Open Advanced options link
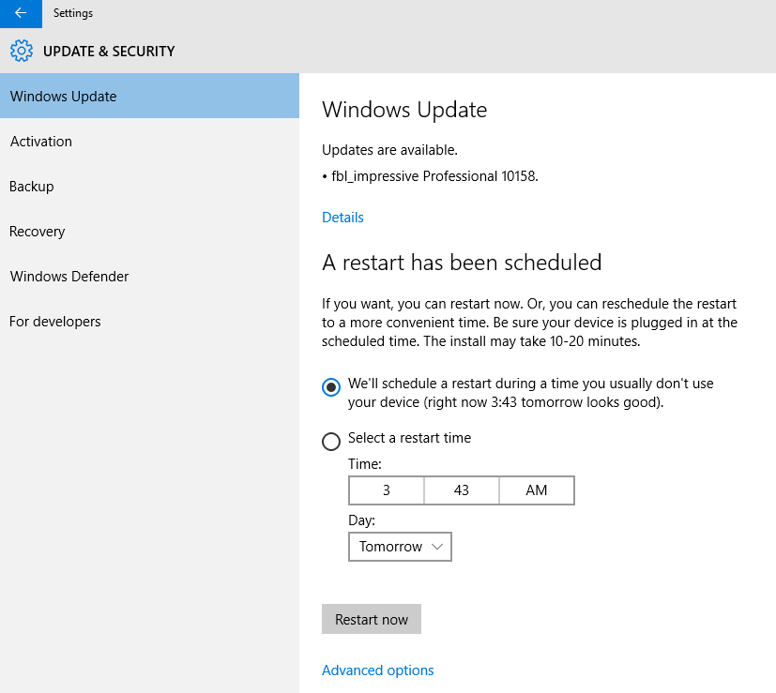Viewport: 776px width, 693px height. point(377,670)
